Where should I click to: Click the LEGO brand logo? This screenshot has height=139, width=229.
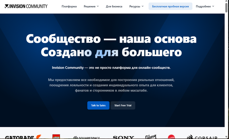pos(56,136)
